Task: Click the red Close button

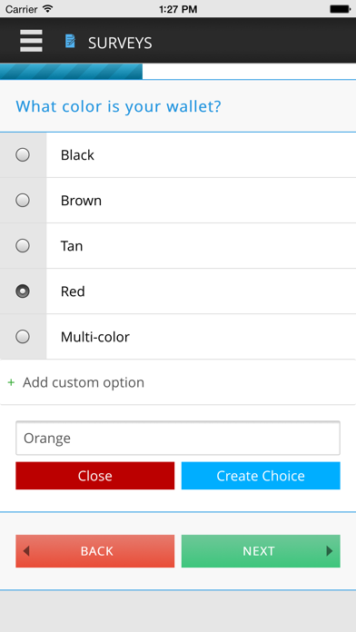Action: pos(95,476)
